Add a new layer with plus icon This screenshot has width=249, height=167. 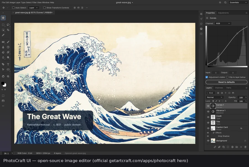241,147
